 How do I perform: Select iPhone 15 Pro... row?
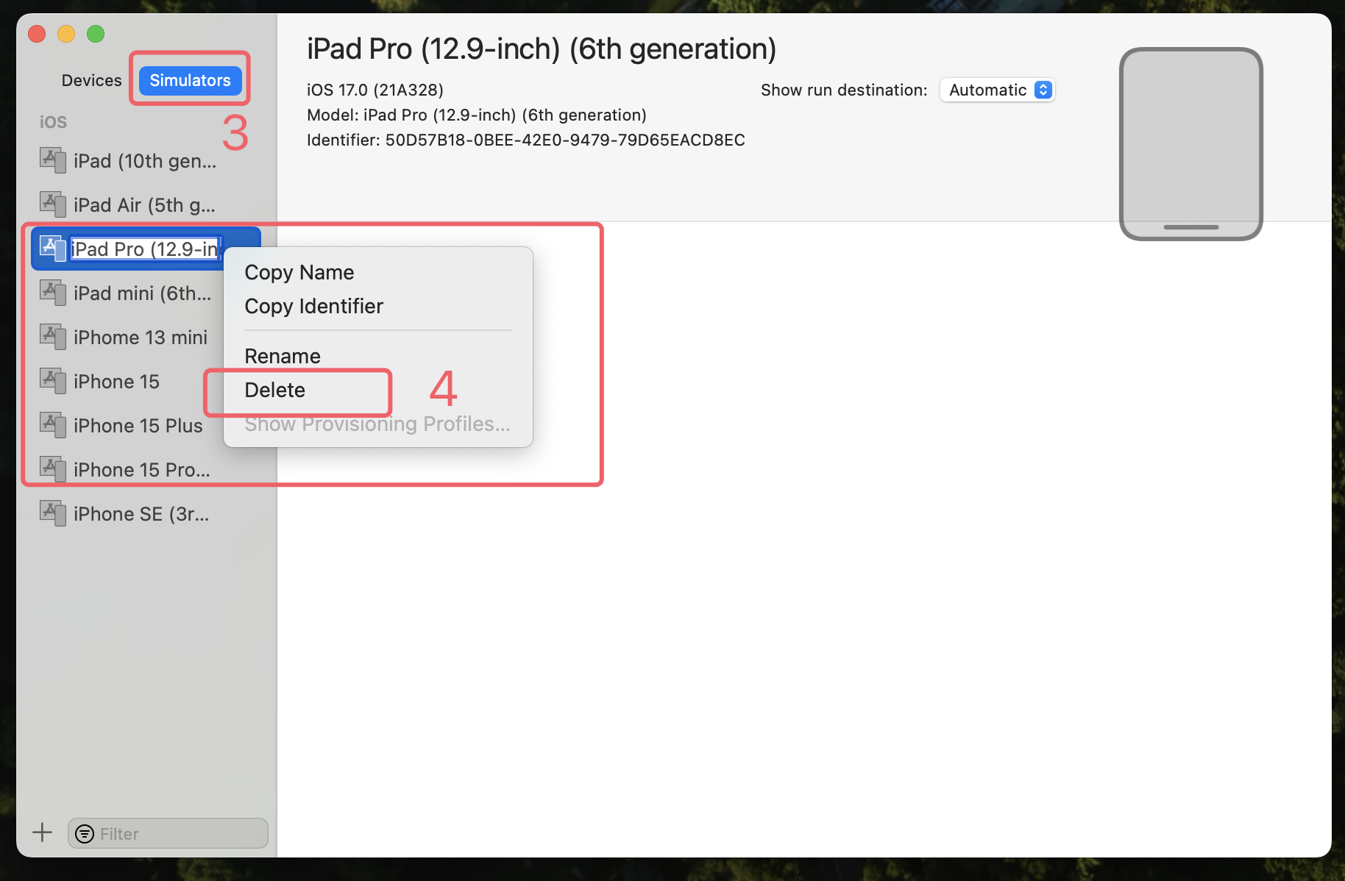[146, 469]
